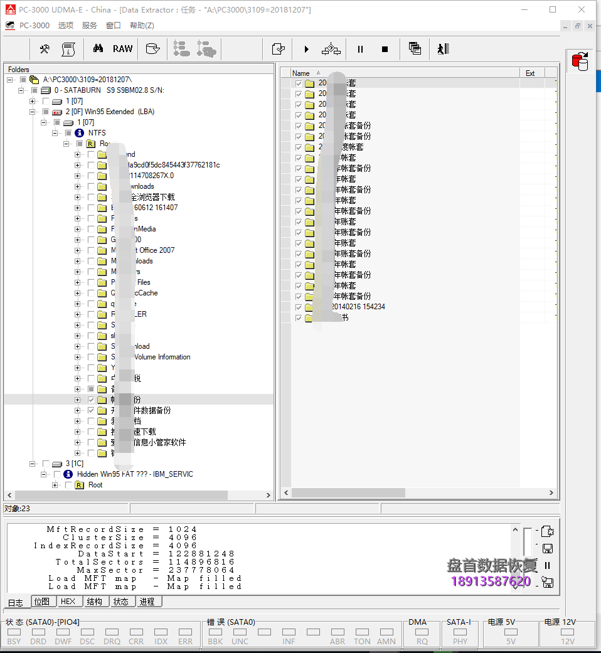Click the export document toolbar icon
The image size is (601, 653).
pos(278,49)
